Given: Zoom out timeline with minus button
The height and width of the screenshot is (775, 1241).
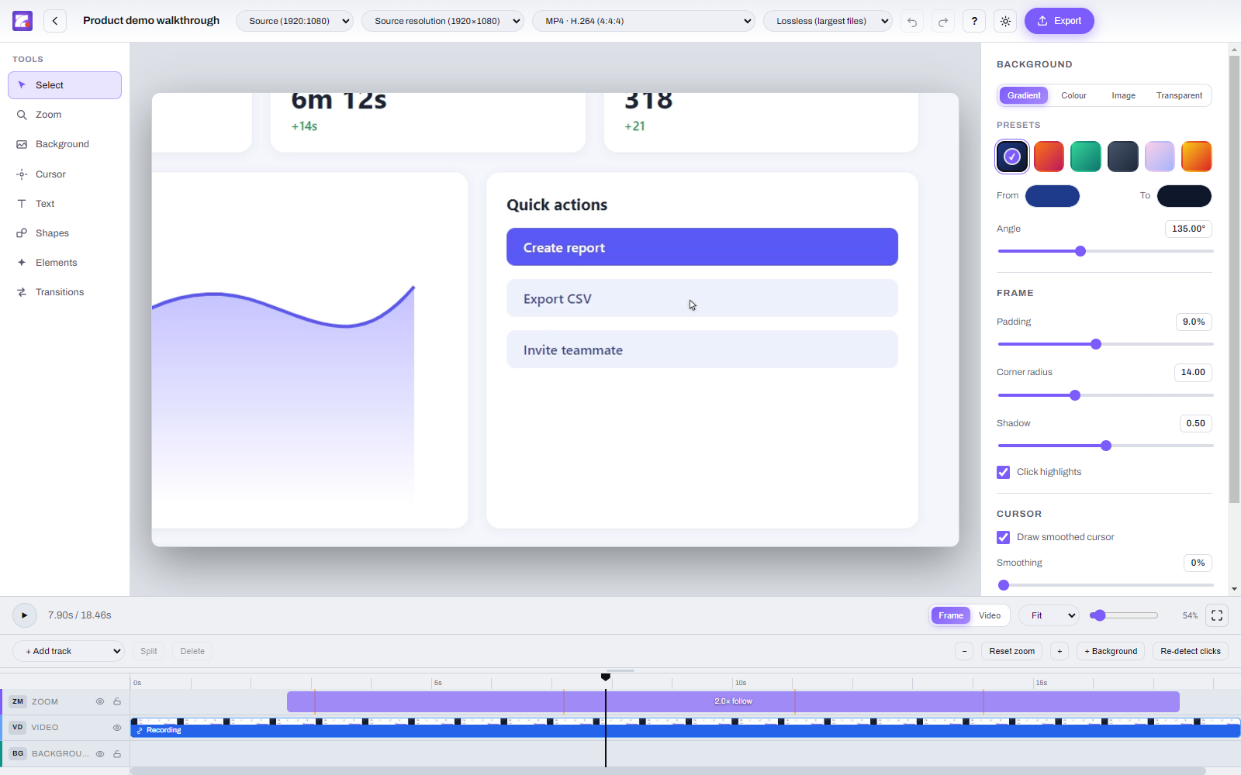Looking at the screenshot, I should (964, 651).
